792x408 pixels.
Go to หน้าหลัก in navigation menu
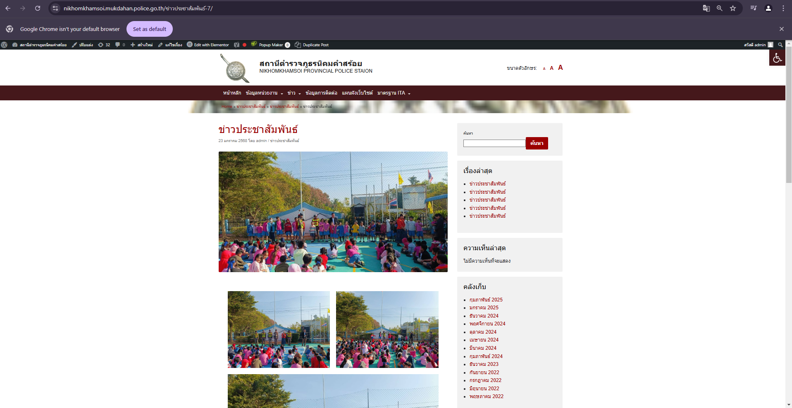pyautogui.click(x=232, y=93)
